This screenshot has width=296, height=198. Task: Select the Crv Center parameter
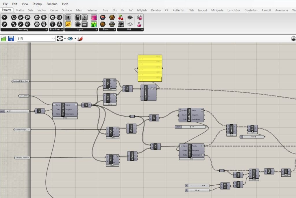pyautogui.click(x=24, y=96)
